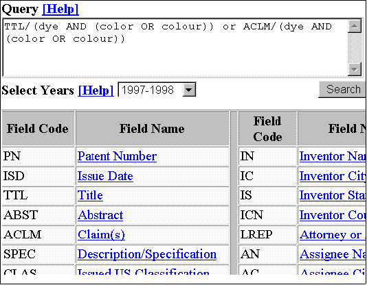367x285 pixels.
Task: Click the PN field code cell
Action: pos(38,156)
